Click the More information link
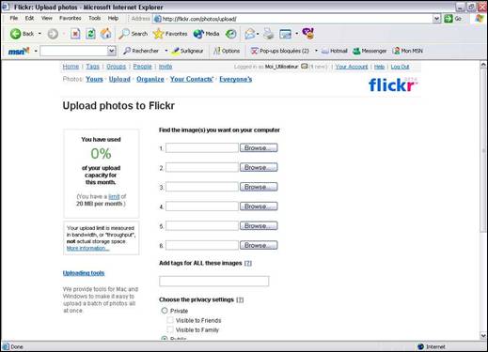 pyautogui.click(x=87, y=248)
